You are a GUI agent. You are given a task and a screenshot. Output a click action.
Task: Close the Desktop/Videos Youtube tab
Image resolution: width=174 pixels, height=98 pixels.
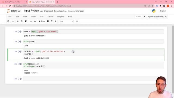(x=26, y=2)
